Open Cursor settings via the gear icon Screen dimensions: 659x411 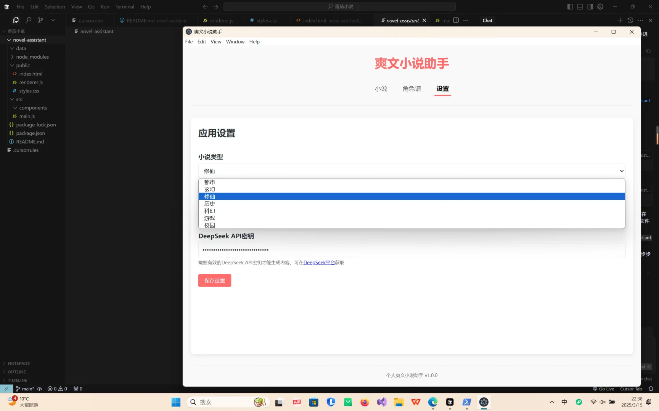click(x=600, y=6)
